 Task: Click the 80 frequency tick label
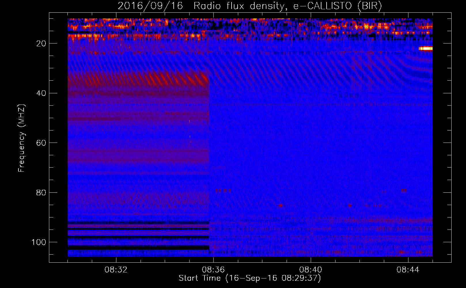[x=41, y=192]
